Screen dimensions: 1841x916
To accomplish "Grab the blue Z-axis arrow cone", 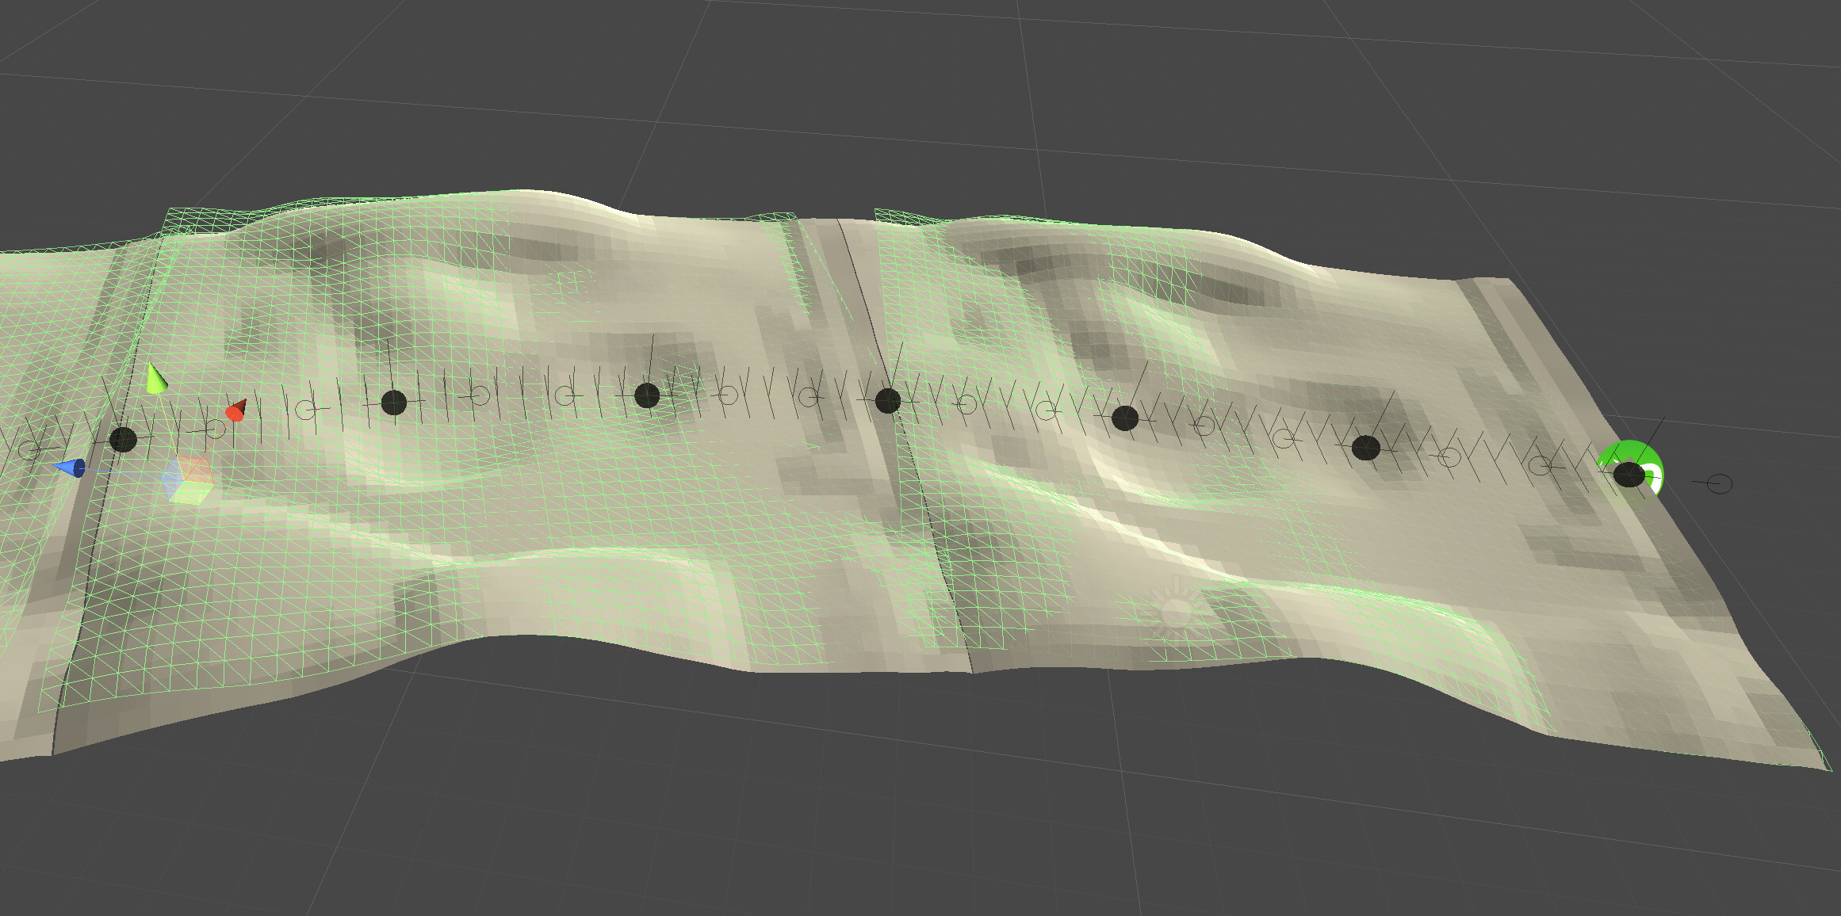I will [x=71, y=468].
